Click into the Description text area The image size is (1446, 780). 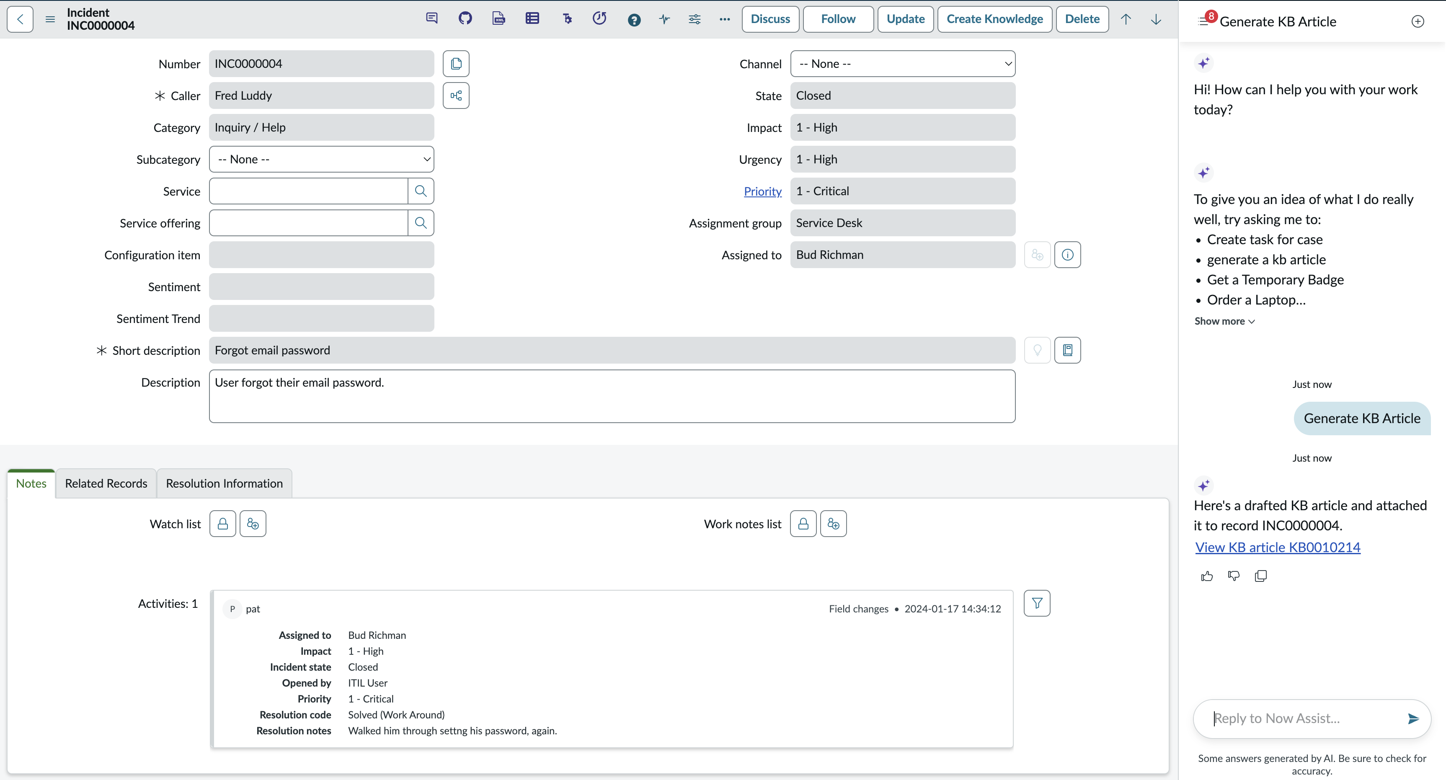point(612,396)
